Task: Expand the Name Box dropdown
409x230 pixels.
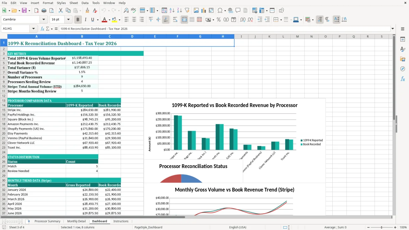Action: click(x=33, y=29)
